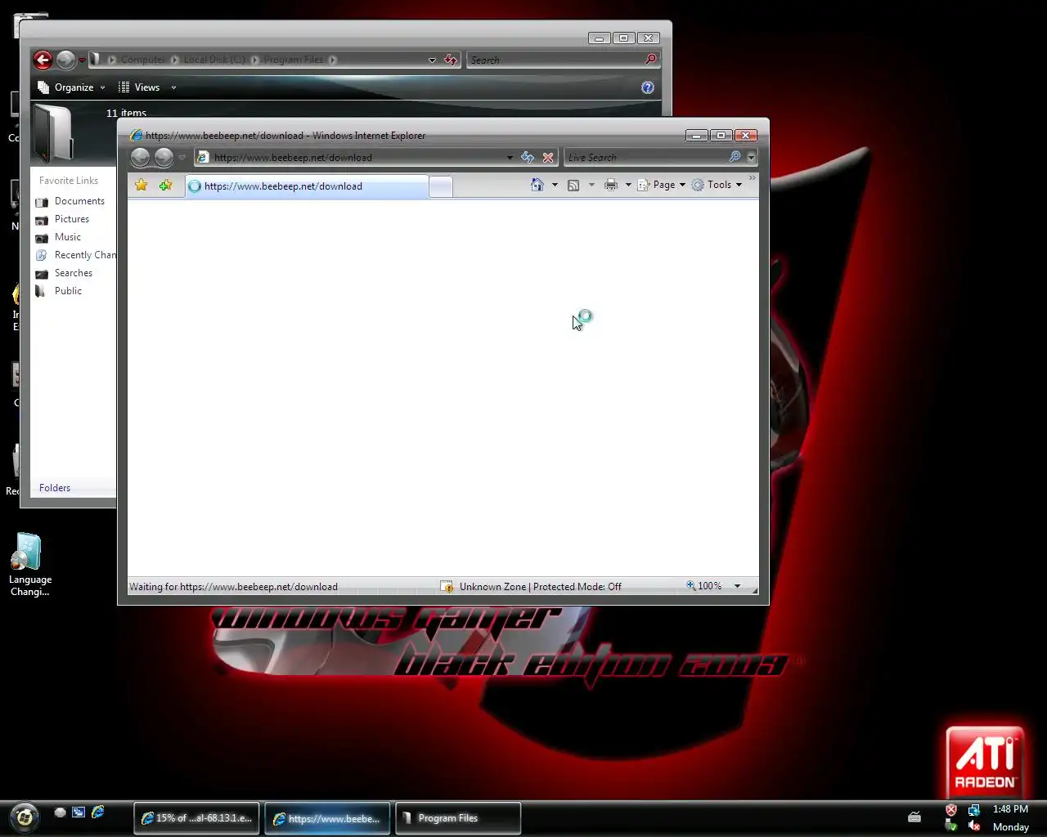Switch to Program Files taskbar button

click(458, 818)
